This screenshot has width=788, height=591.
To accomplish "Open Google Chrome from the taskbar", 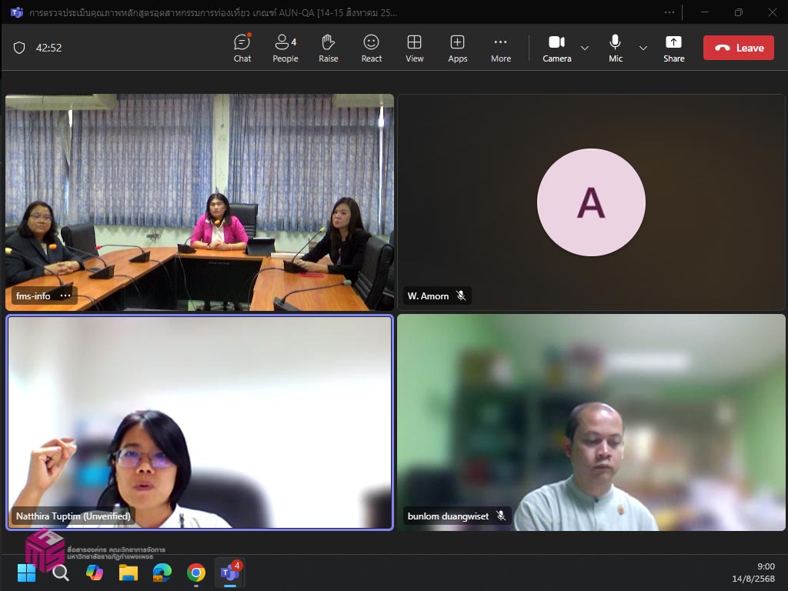I will coord(196,573).
